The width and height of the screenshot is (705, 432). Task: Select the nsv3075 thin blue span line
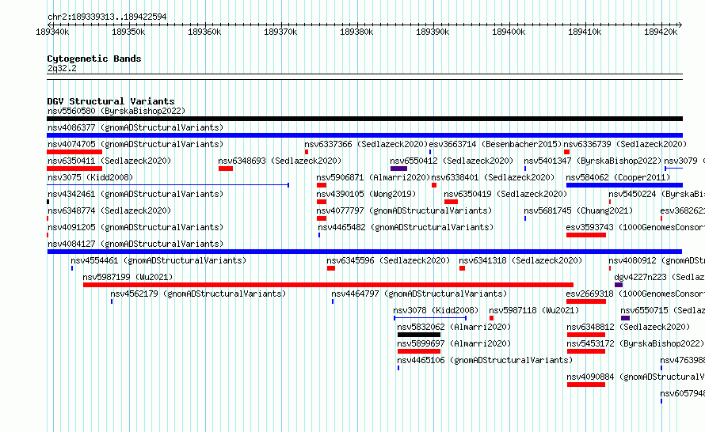168,184
